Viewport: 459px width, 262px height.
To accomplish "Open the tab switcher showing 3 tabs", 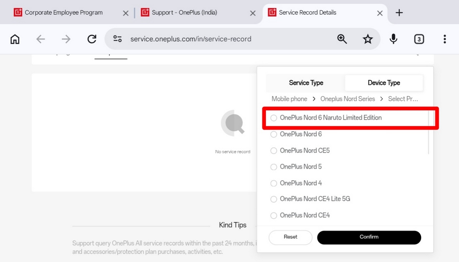I will pyautogui.click(x=419, y=39).
